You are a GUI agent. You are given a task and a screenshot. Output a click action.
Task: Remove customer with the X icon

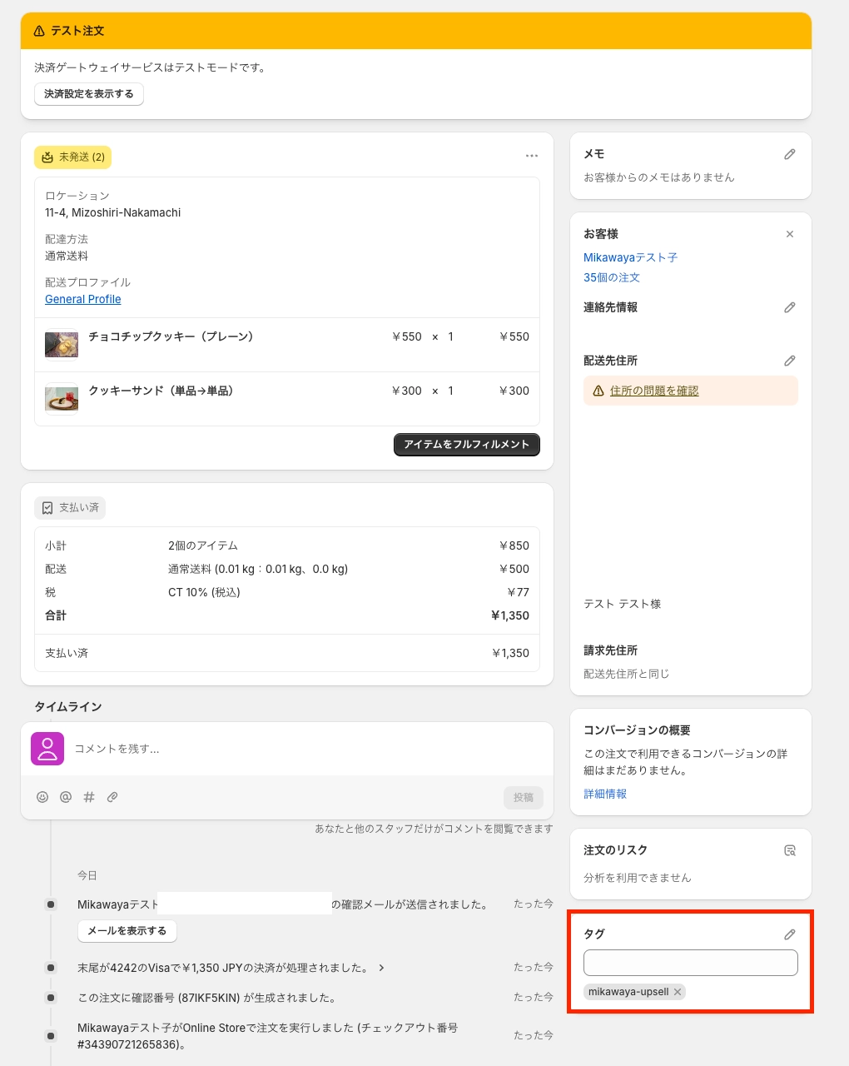[790, 234]
